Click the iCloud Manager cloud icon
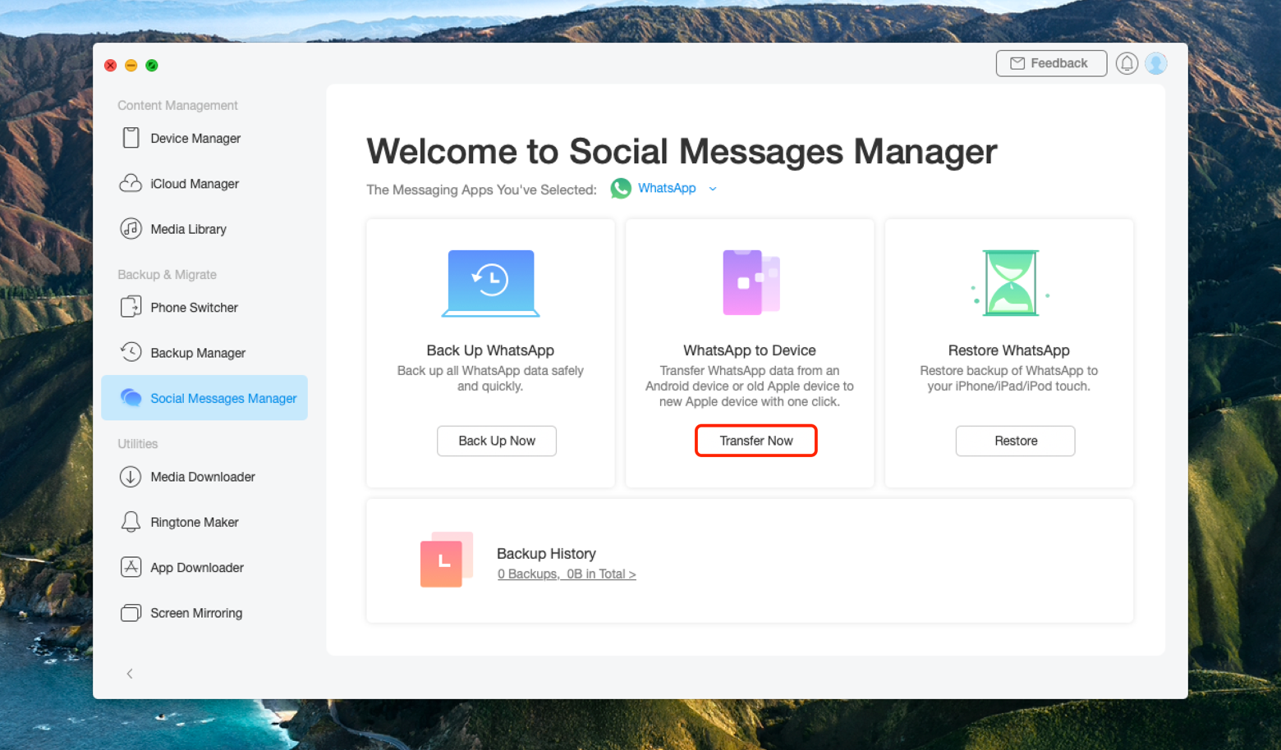This screenshot has height=750, width=1281. tap(131, 183)
